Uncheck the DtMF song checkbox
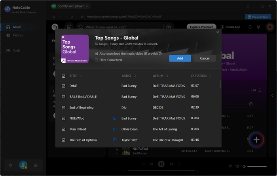This screenshot has height=176, width=277. (x=63, y=86)
